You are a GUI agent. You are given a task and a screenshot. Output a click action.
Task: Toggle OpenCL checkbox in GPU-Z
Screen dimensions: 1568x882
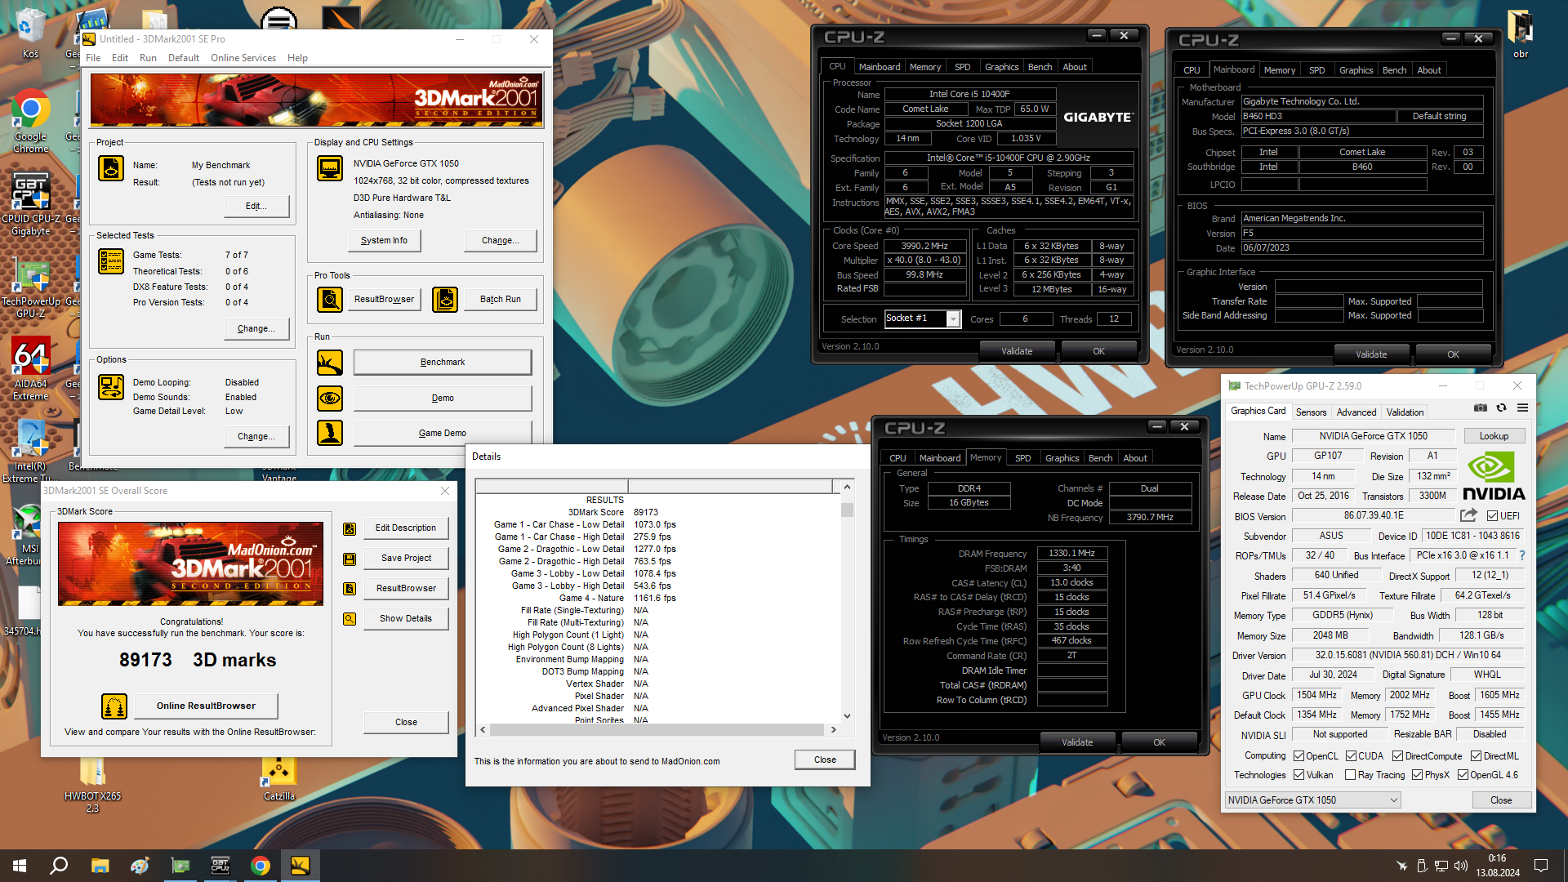click(1298, 756)
